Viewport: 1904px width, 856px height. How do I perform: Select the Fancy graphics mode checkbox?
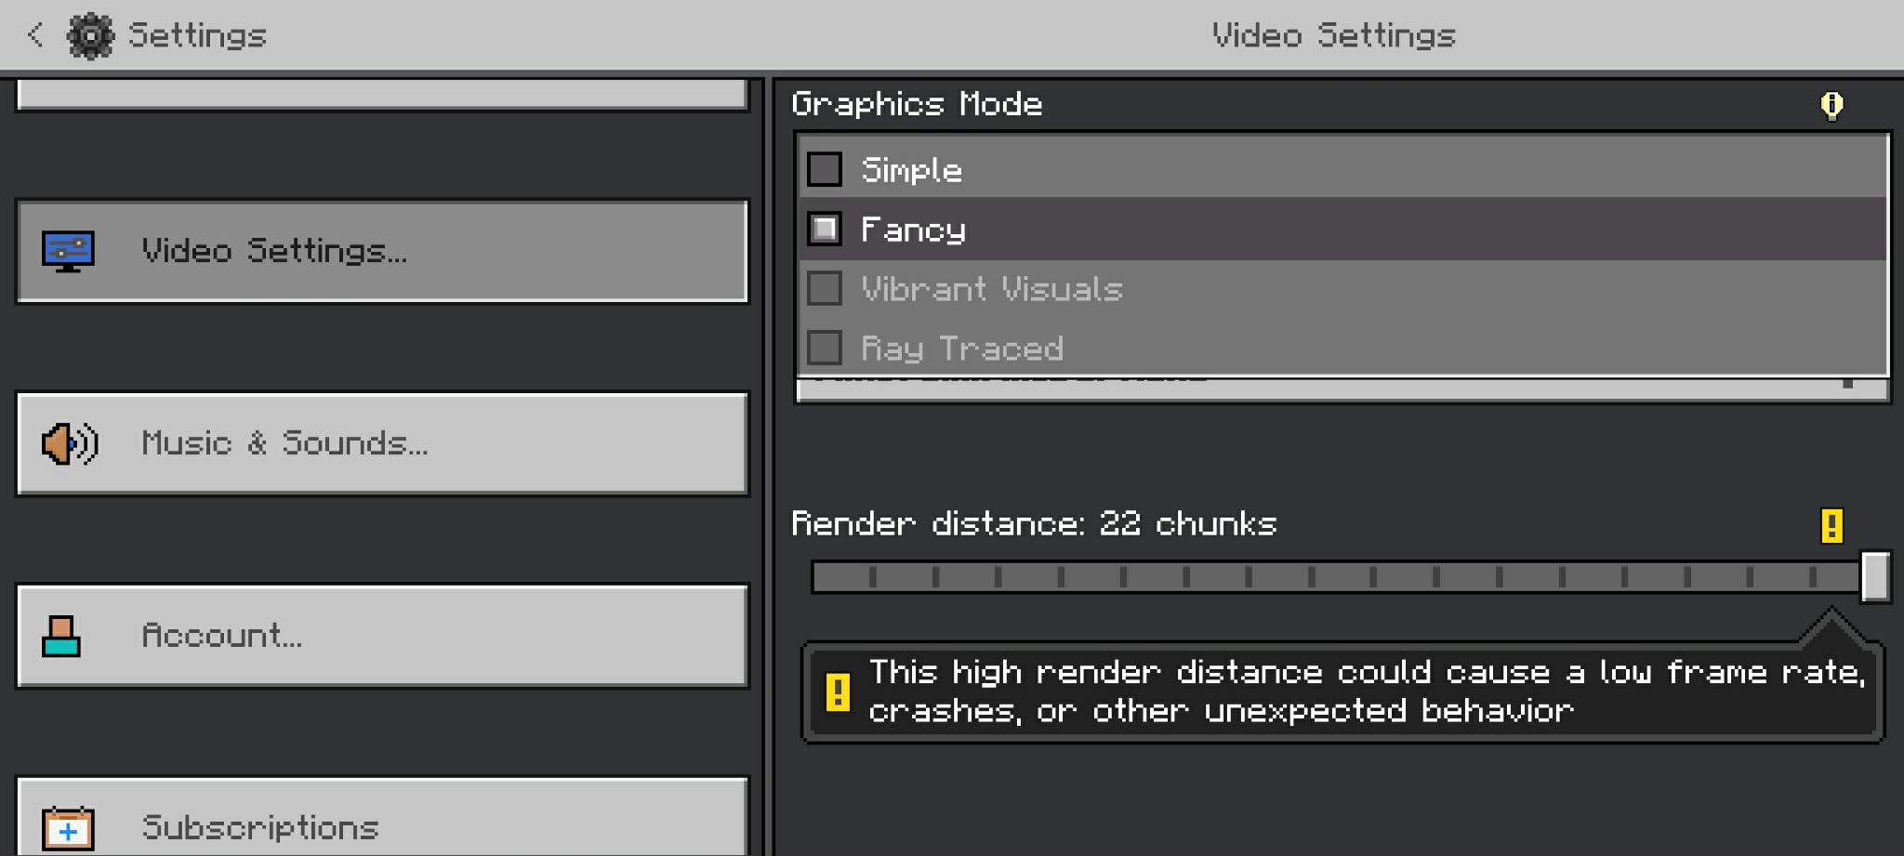click(825, 230)
